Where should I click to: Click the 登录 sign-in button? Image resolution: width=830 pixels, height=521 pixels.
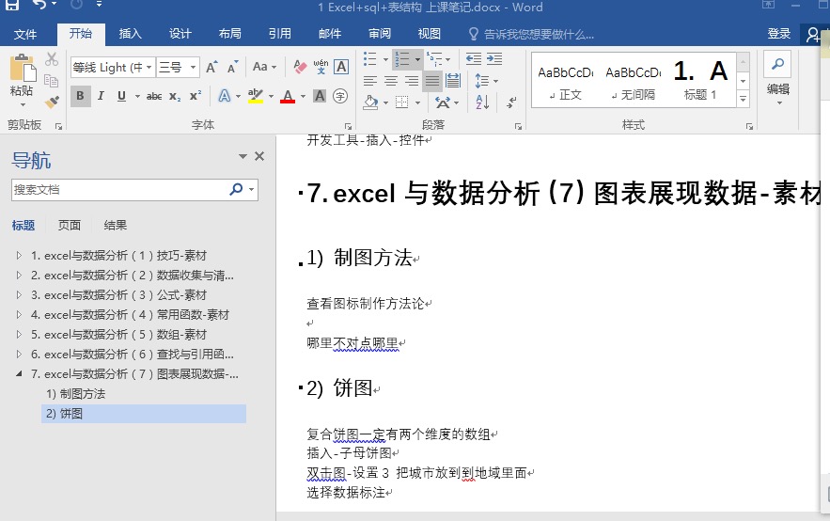coord(778,34)
